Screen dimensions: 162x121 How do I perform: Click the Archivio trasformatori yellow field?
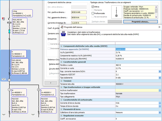pos(137,90)
